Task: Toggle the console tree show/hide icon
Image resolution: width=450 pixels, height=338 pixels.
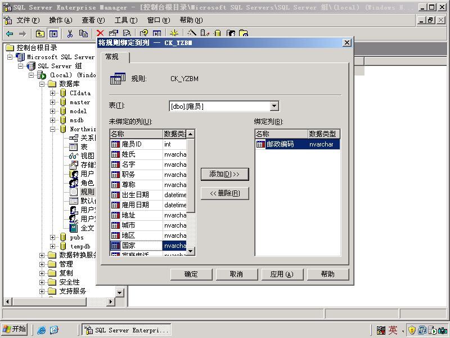Action: [x=53, y=34]
